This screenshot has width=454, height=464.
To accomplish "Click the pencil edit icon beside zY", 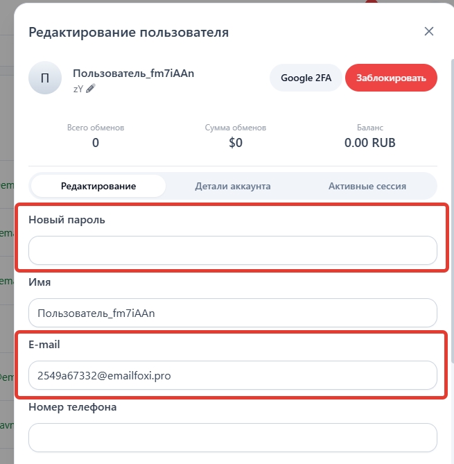I will [x=90, y=88].
